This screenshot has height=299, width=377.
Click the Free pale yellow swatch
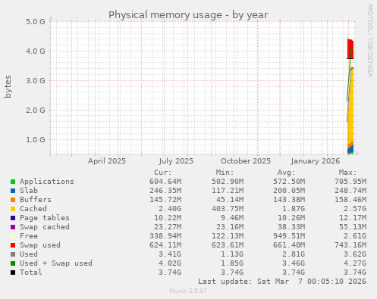[x=13, y=236]
